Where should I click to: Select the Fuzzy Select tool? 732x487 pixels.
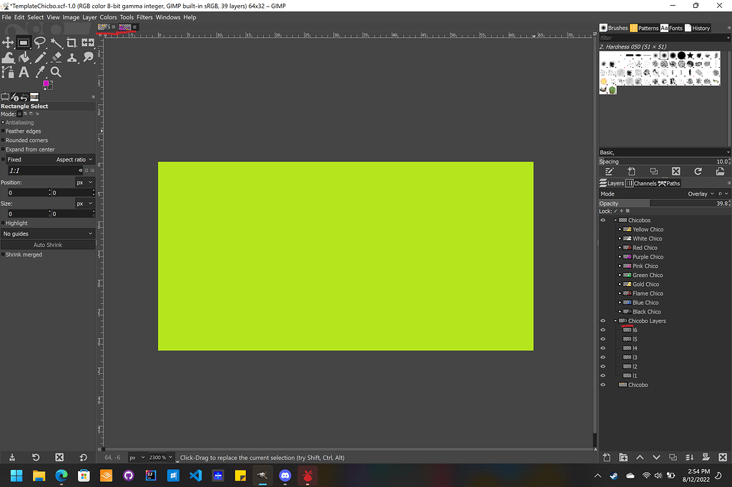coord(56,43)
